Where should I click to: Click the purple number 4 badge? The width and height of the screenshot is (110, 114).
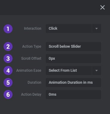click(x=8, y=70)
